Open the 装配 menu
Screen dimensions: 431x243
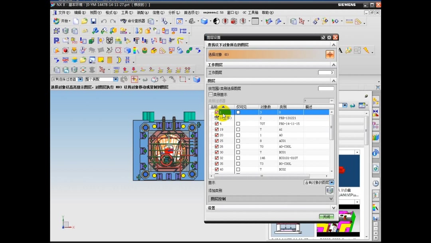pos(140,12)
